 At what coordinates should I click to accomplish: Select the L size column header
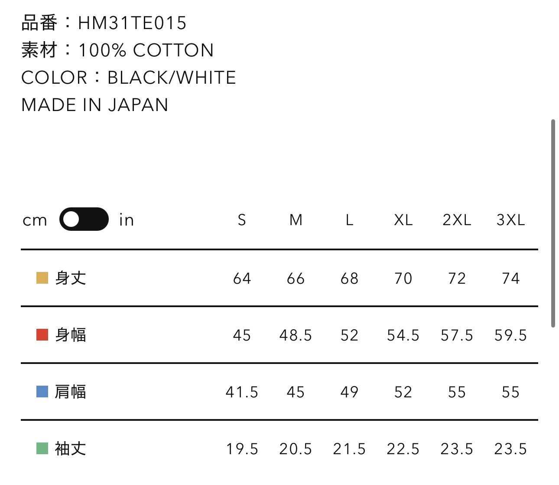coord(349,220)
